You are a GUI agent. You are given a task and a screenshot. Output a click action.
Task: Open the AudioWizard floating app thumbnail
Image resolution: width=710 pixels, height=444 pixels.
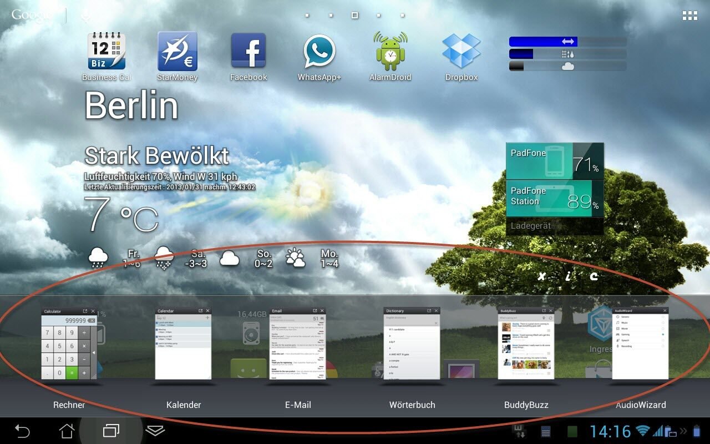(641, 344)
